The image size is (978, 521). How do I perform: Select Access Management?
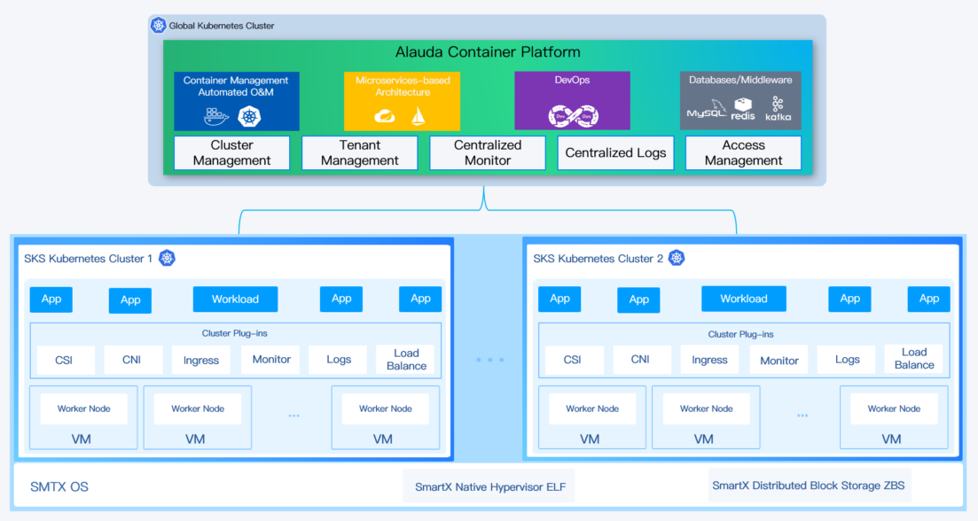(x=743, y=152)
